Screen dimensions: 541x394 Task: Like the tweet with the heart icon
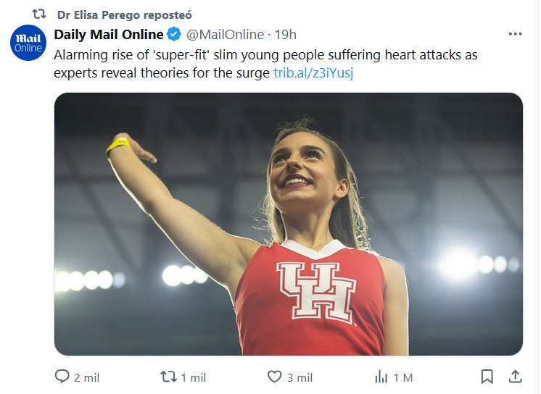coord(274,377)
